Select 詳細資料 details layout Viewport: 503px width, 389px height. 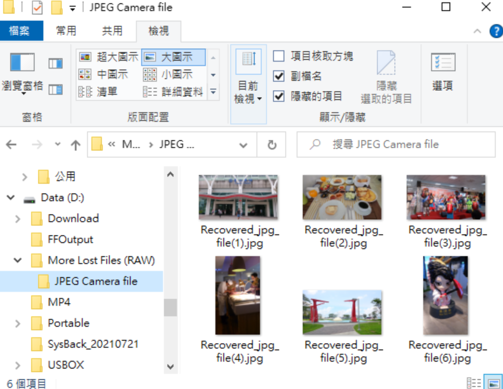(173, 92)
